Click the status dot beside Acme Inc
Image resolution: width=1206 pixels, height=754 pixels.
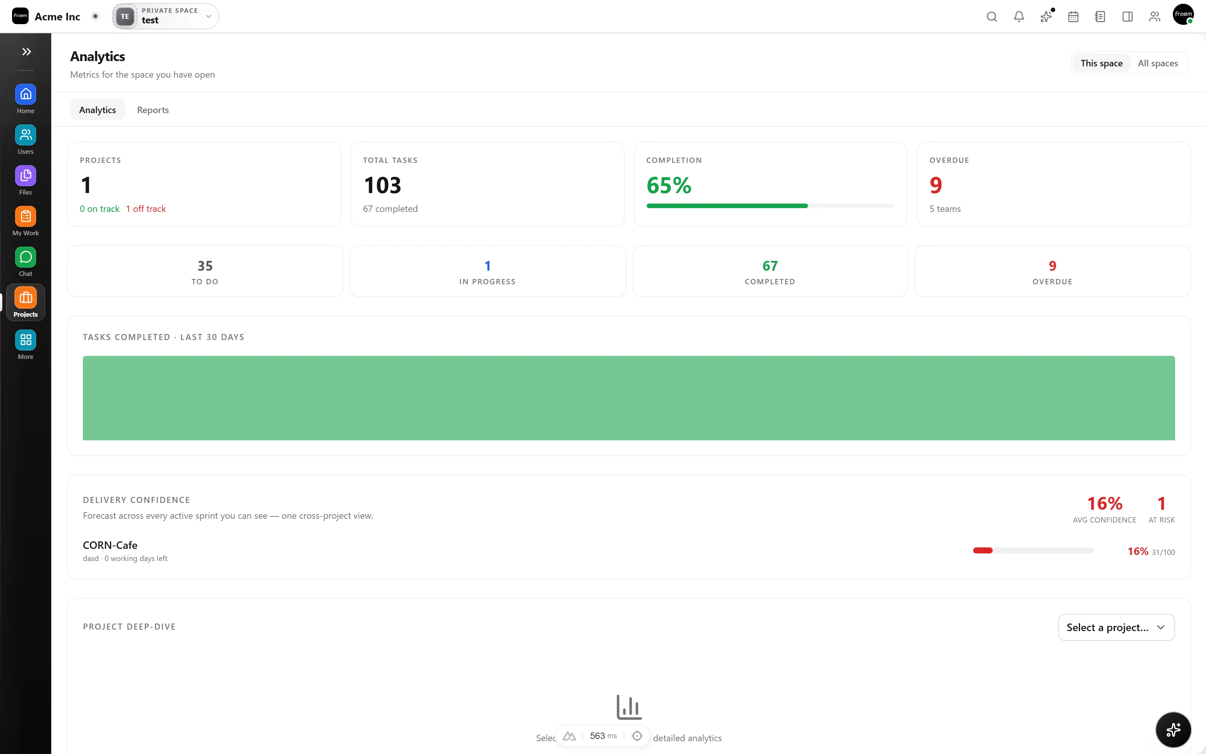pyautogui.click(x=95, y=16)
